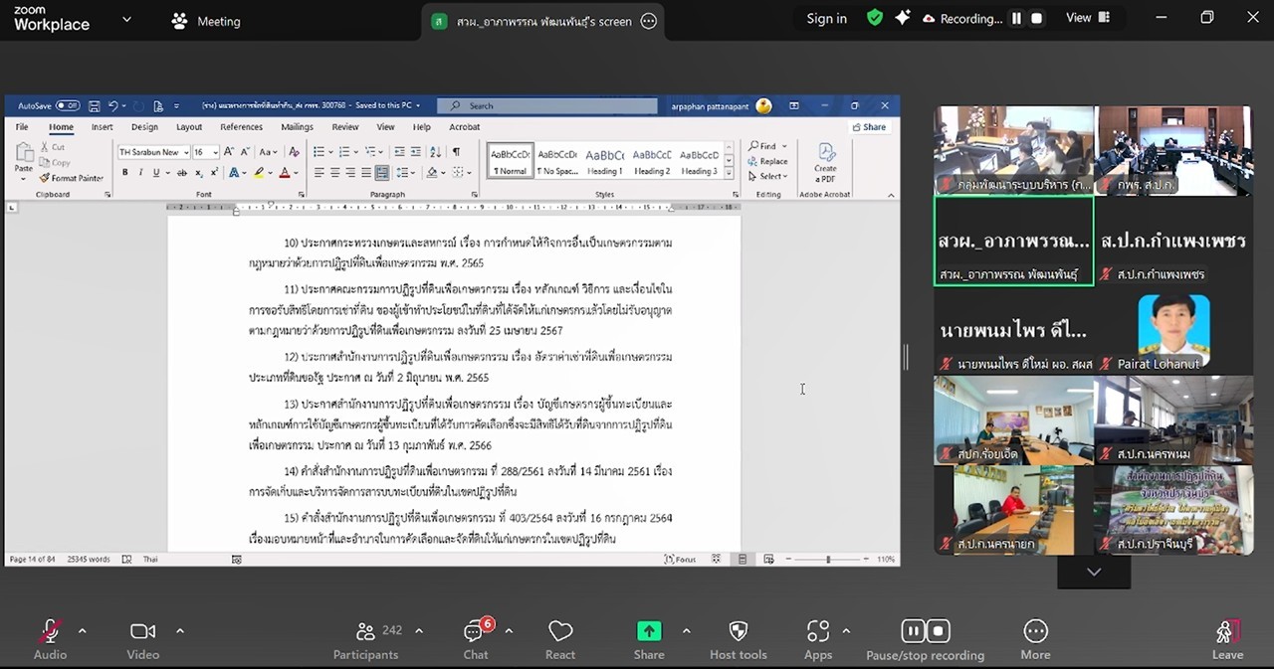The height and width of the screenshot is (670, 1274).
Task: Click the React heart icon
Action: (560, 632)
